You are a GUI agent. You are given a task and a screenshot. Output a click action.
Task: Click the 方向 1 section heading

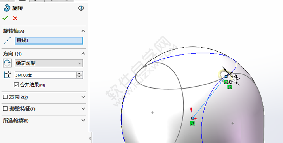pyautogui.click(x=12, y=54)
